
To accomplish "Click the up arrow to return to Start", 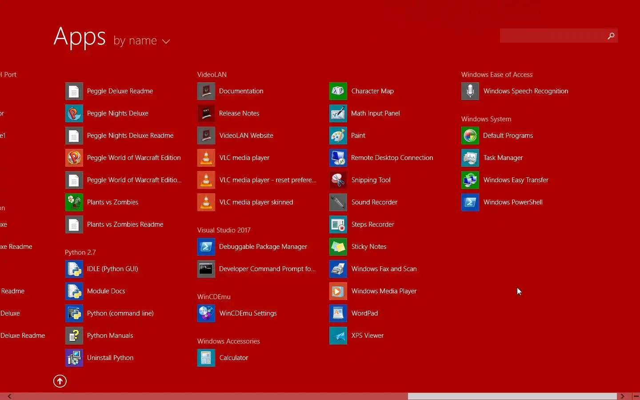I will [60, 381].
